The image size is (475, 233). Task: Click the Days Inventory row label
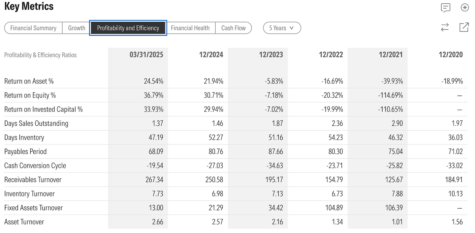coord(24,138)
